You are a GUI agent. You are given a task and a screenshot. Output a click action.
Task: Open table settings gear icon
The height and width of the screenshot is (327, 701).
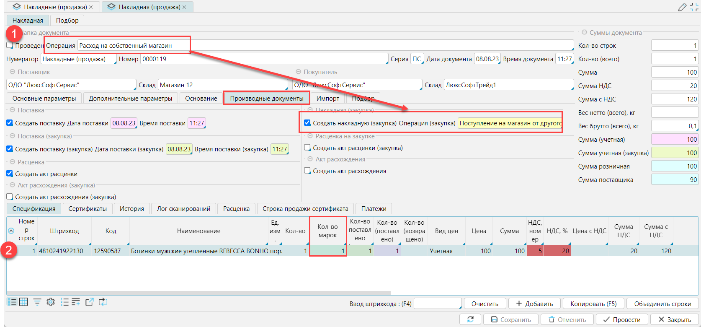51,302
